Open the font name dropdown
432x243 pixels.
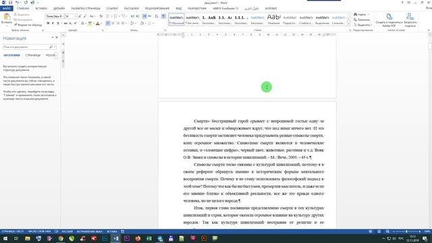(x=63, y=16)
